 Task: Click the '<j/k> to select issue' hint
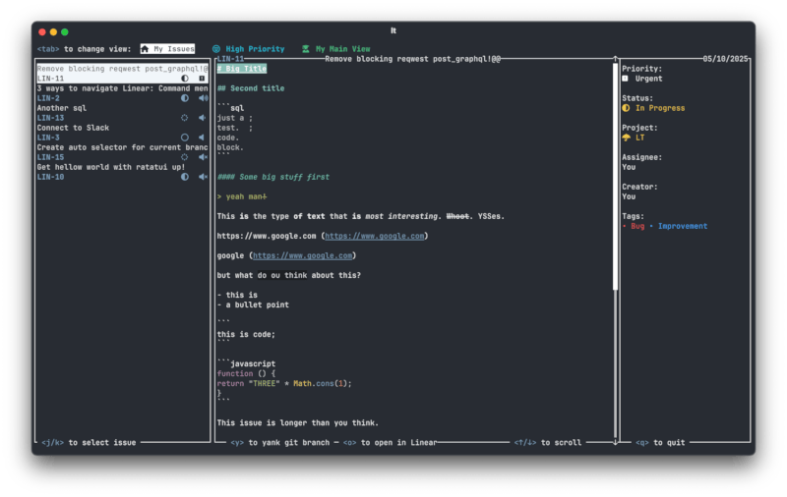click(89, 442)
